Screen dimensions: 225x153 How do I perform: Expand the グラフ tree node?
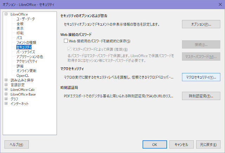6,99
